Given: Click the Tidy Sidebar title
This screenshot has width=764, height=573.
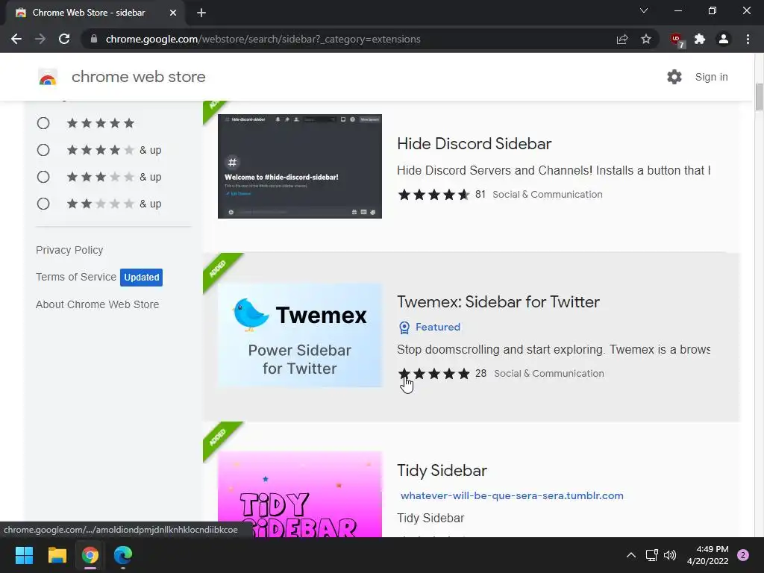Looking at the screenshot, I should coord(442,471).
